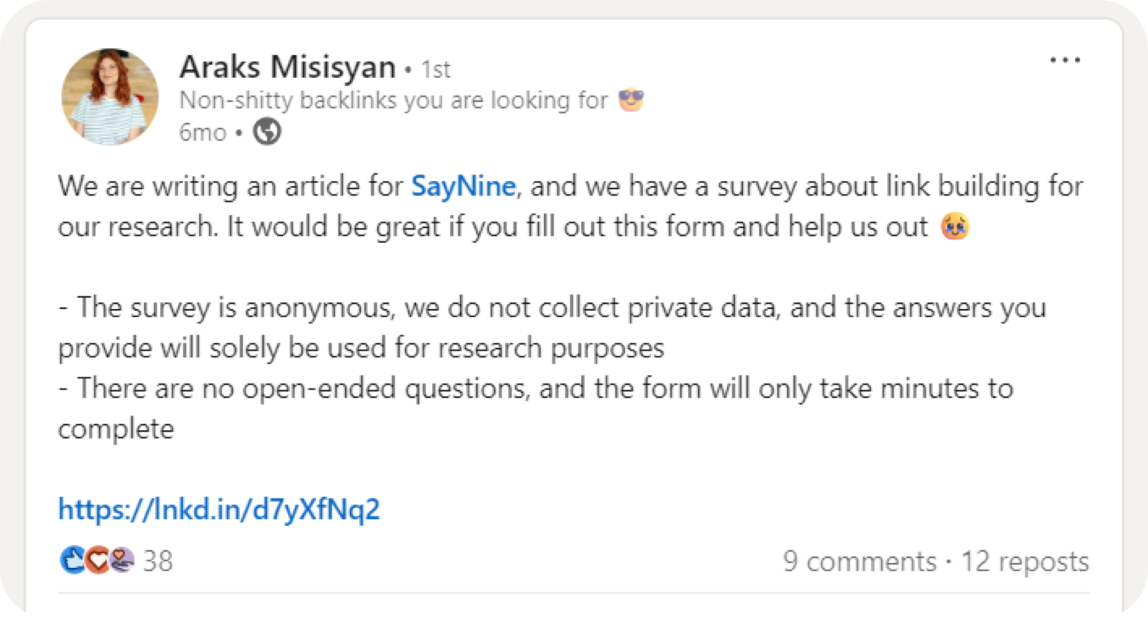Screen dimensions: 1148x618
Task: Click the sunglasses emoji in the headline
Action: pyautogui.click(x=631, y=100)
